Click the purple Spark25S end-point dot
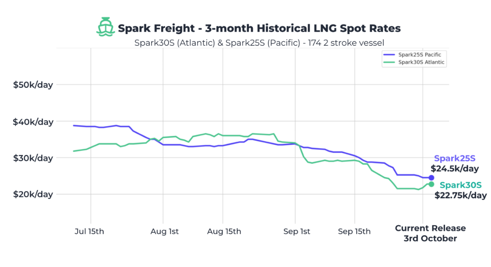 [x=431, y=178]
